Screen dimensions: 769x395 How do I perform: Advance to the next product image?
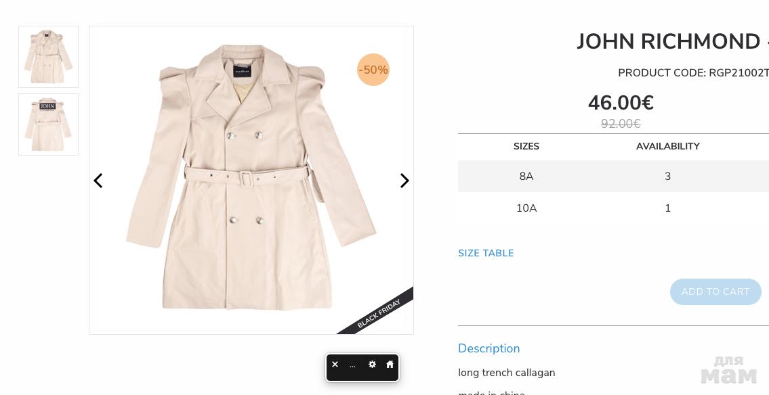click(404, 181)
